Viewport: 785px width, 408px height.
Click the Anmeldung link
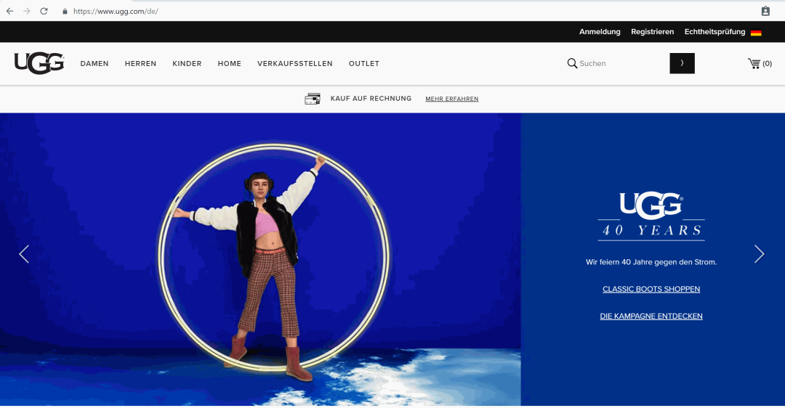point(600,31)
